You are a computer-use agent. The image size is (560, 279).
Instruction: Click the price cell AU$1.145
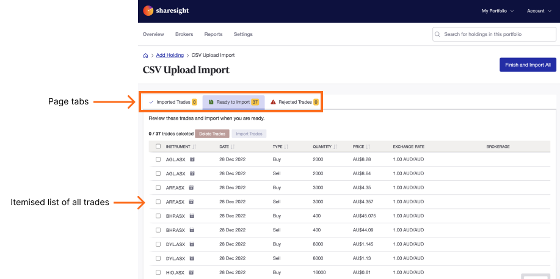[363, 244]
